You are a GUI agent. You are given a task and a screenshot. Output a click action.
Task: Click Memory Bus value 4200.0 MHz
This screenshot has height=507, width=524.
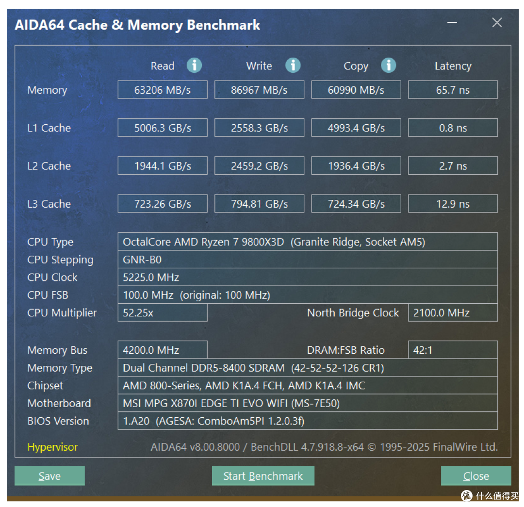tap(163, 350)
